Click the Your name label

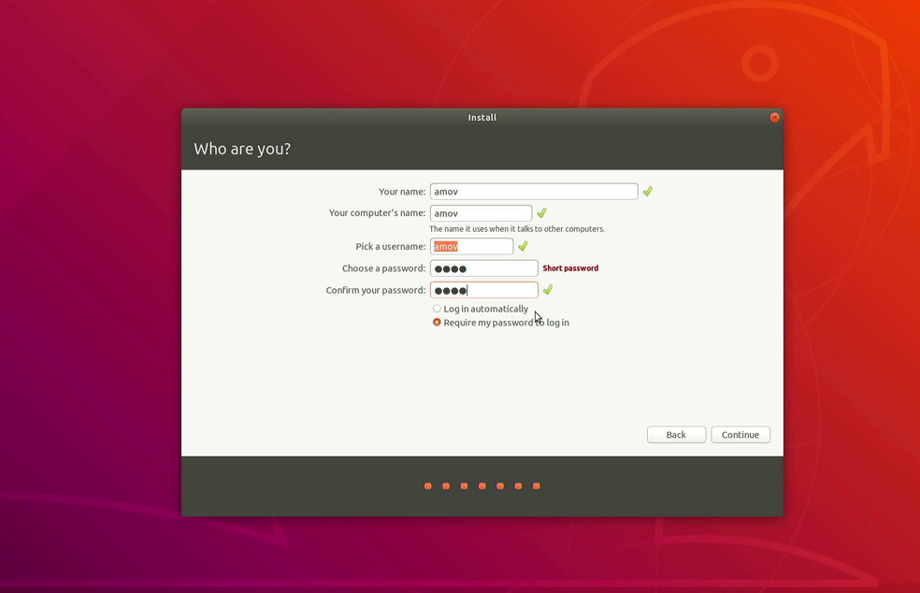click(402, 192)
